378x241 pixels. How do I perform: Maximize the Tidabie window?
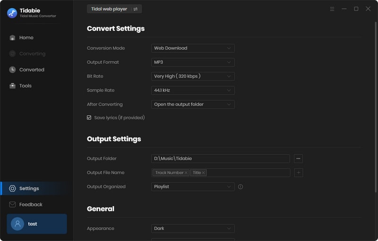[356, 9]
